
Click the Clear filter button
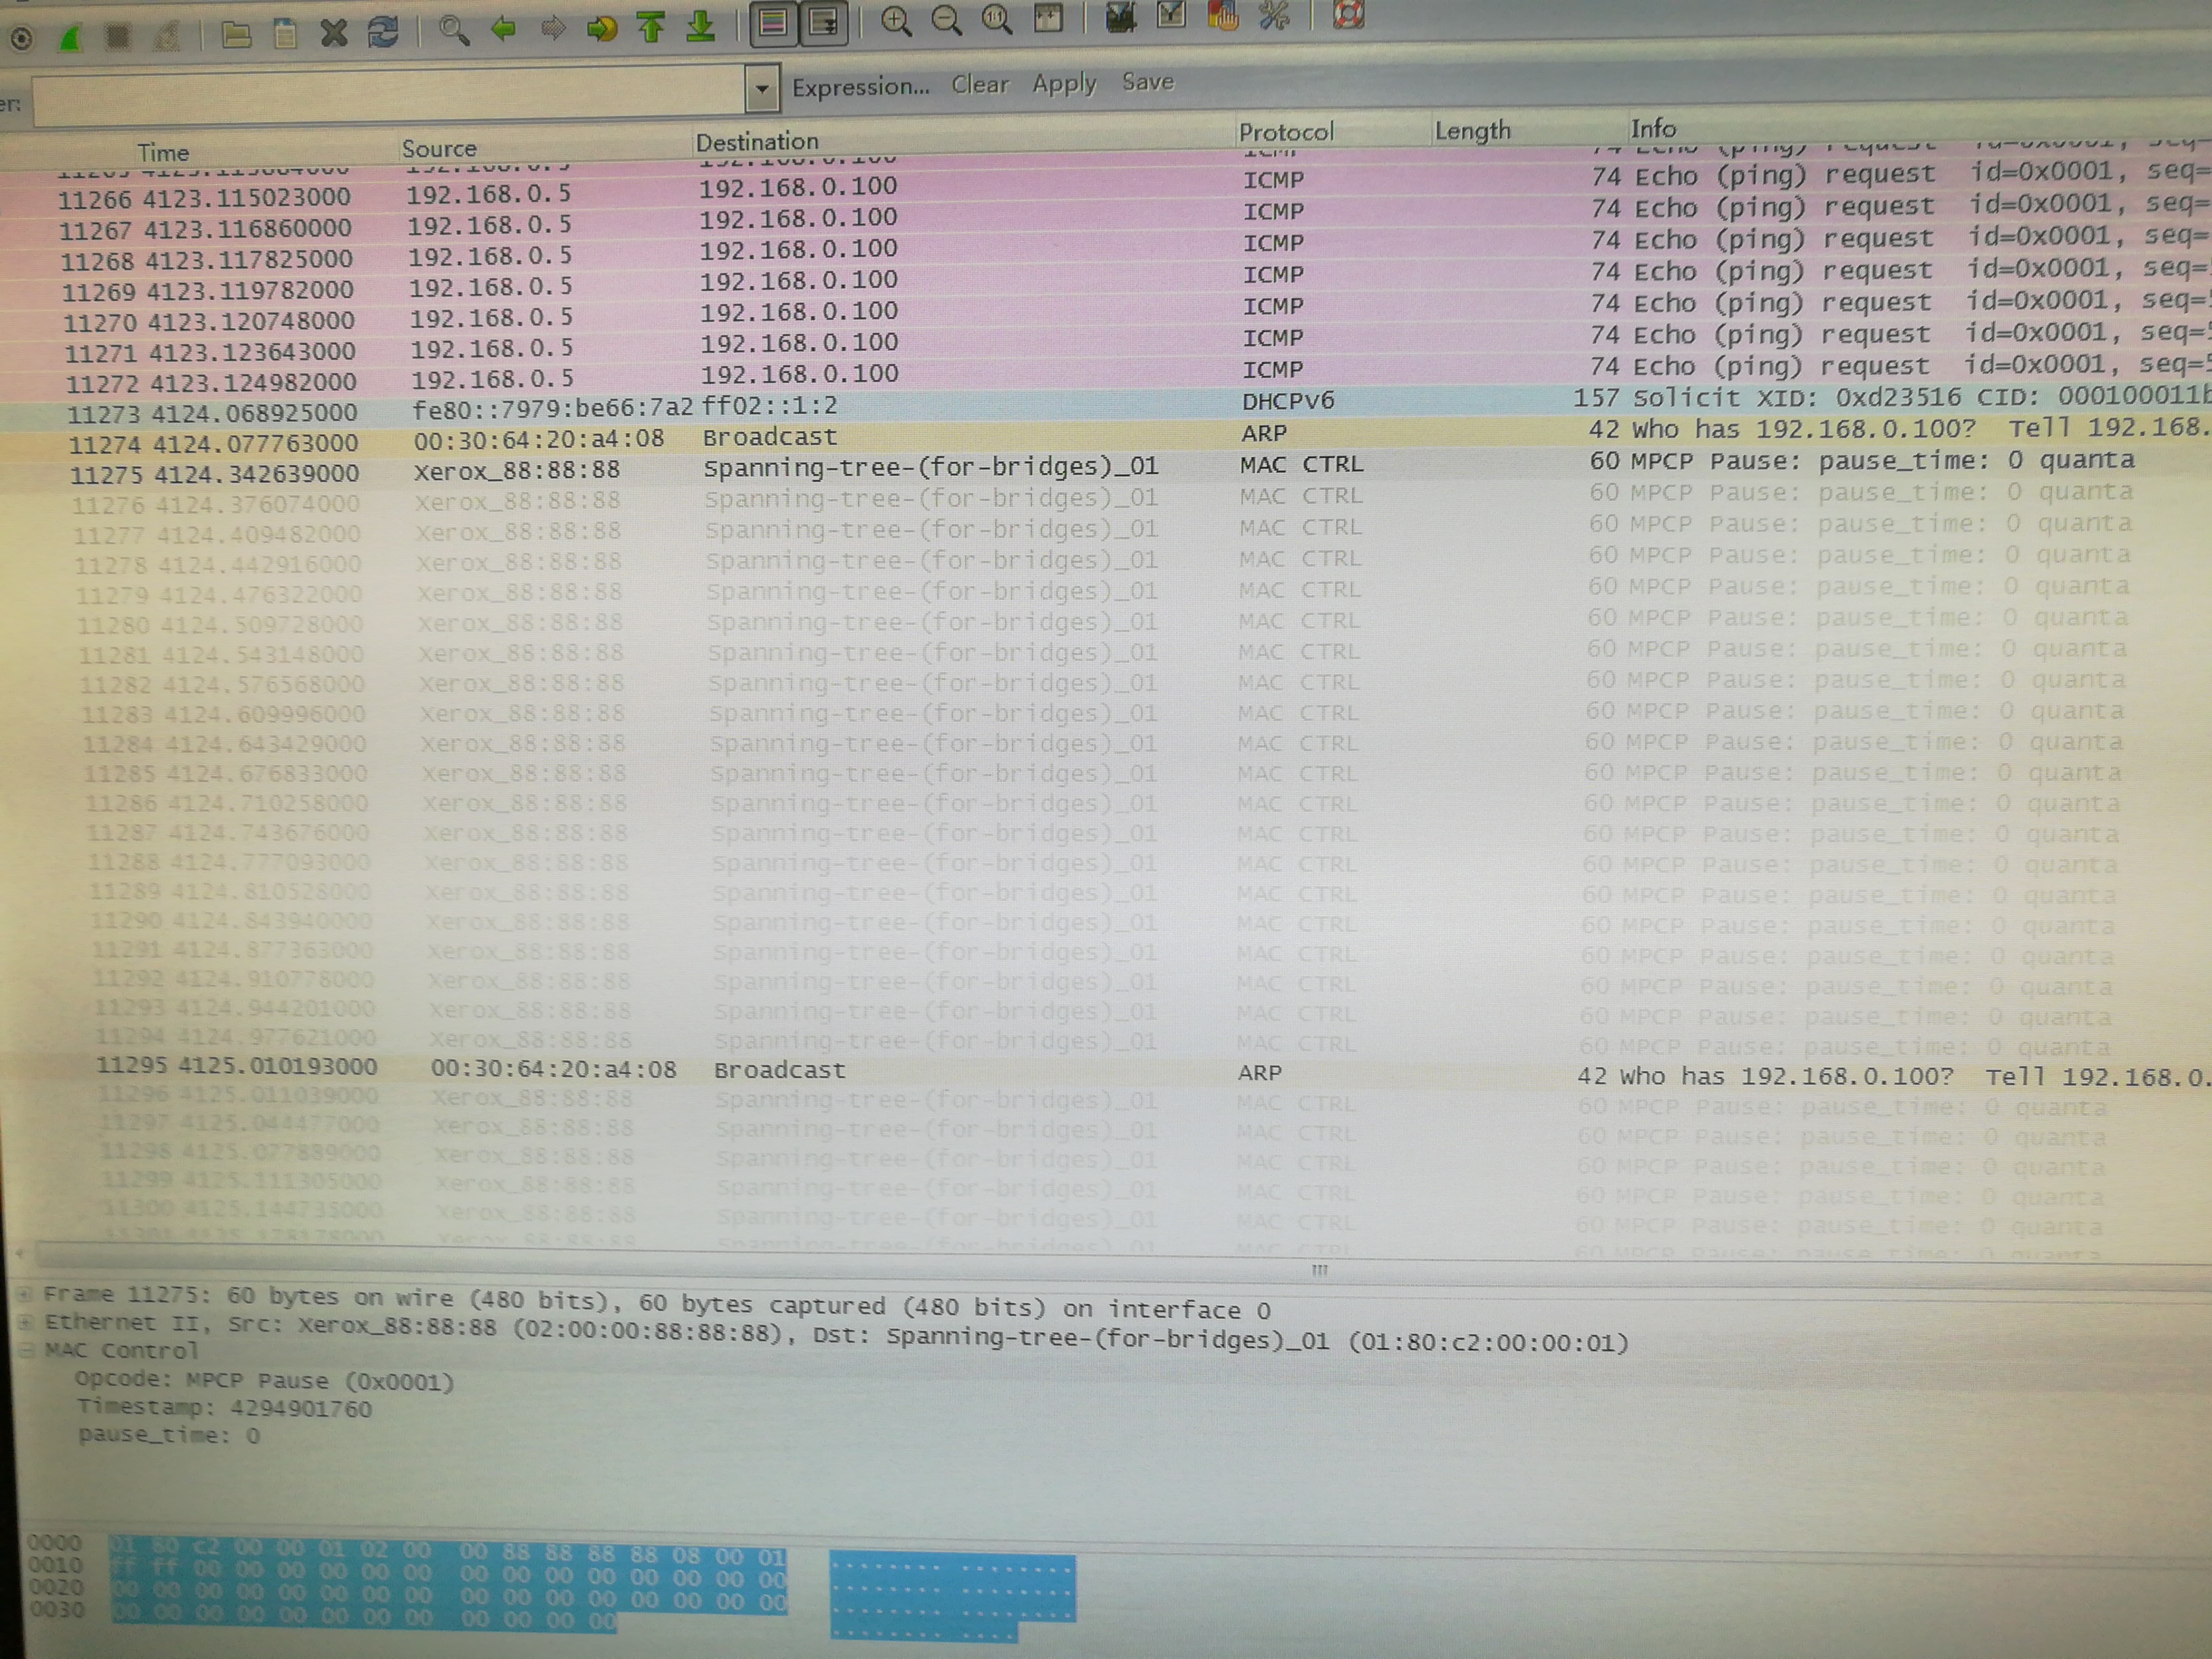point(979,85)
